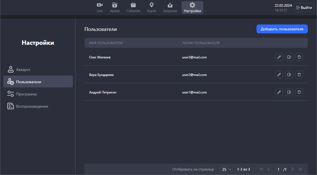Click edit pencil icon for Олег Матвеев
The height and width of the screenshot is (175, 317).
tap(279, 57)
